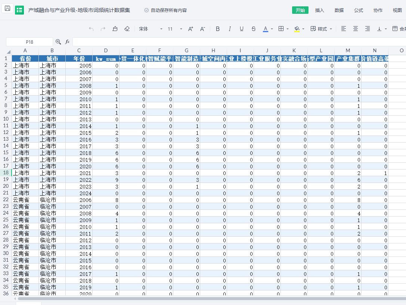Open vertical alignment dropdown arrow
This screenshot has width=406, height=305.
[x=386, y=29]
